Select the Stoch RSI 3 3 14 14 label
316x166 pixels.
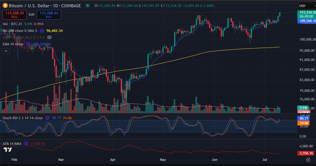23,118
